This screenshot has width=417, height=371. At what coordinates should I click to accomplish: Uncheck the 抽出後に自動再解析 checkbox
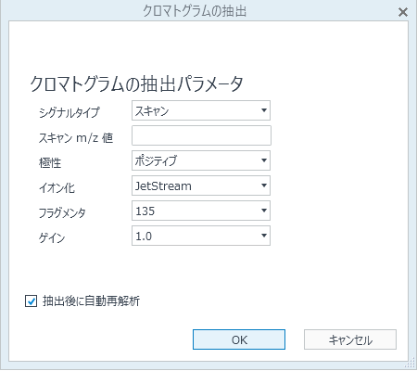(31, 301)
